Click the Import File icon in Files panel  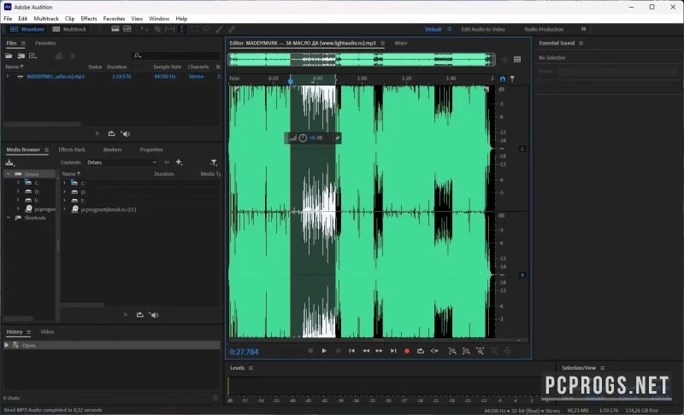point(21,56)
